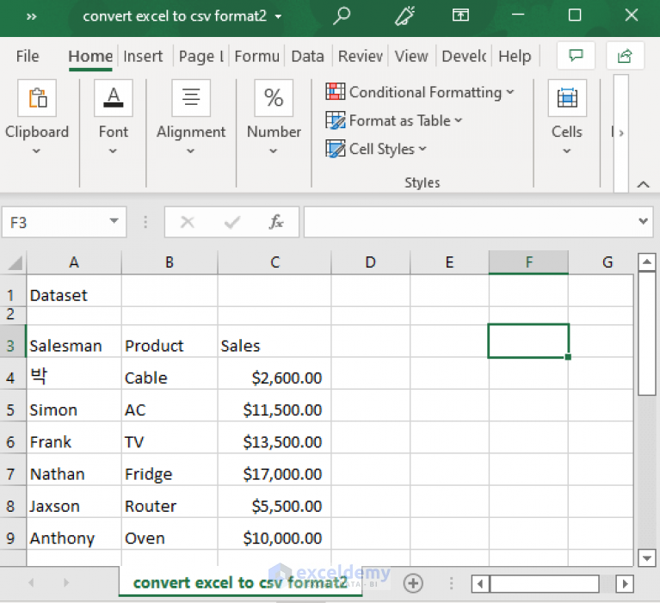This screenshot has width=660, height=603.
Task: Switch to the Insert ribbon tab
Action: pyautogui.click(x=143, y=56)
